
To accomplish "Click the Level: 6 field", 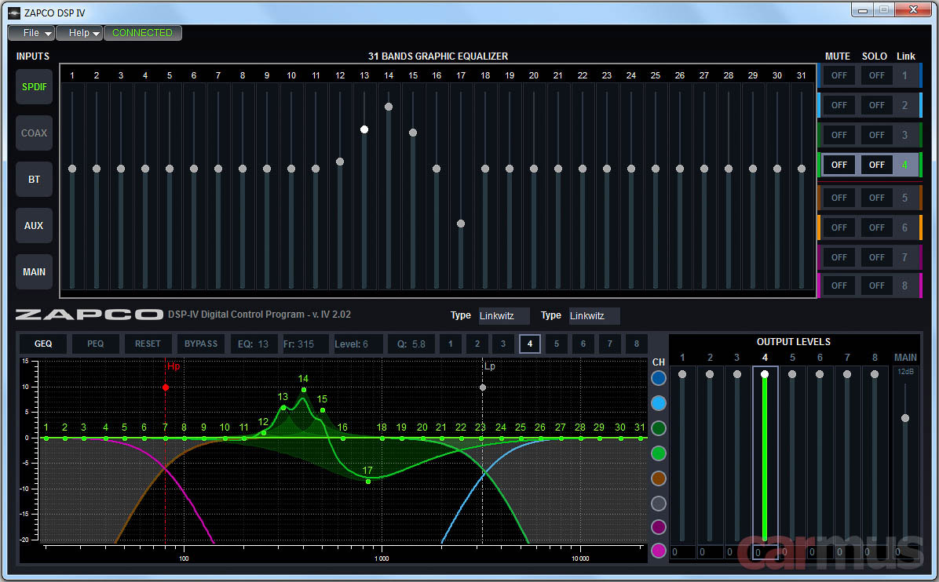I will 357,344.
